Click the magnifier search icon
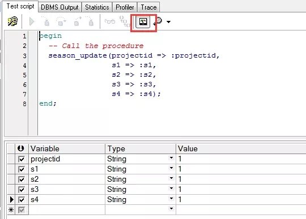This screenshot has height=219, width=306. (x=158, y=21)
